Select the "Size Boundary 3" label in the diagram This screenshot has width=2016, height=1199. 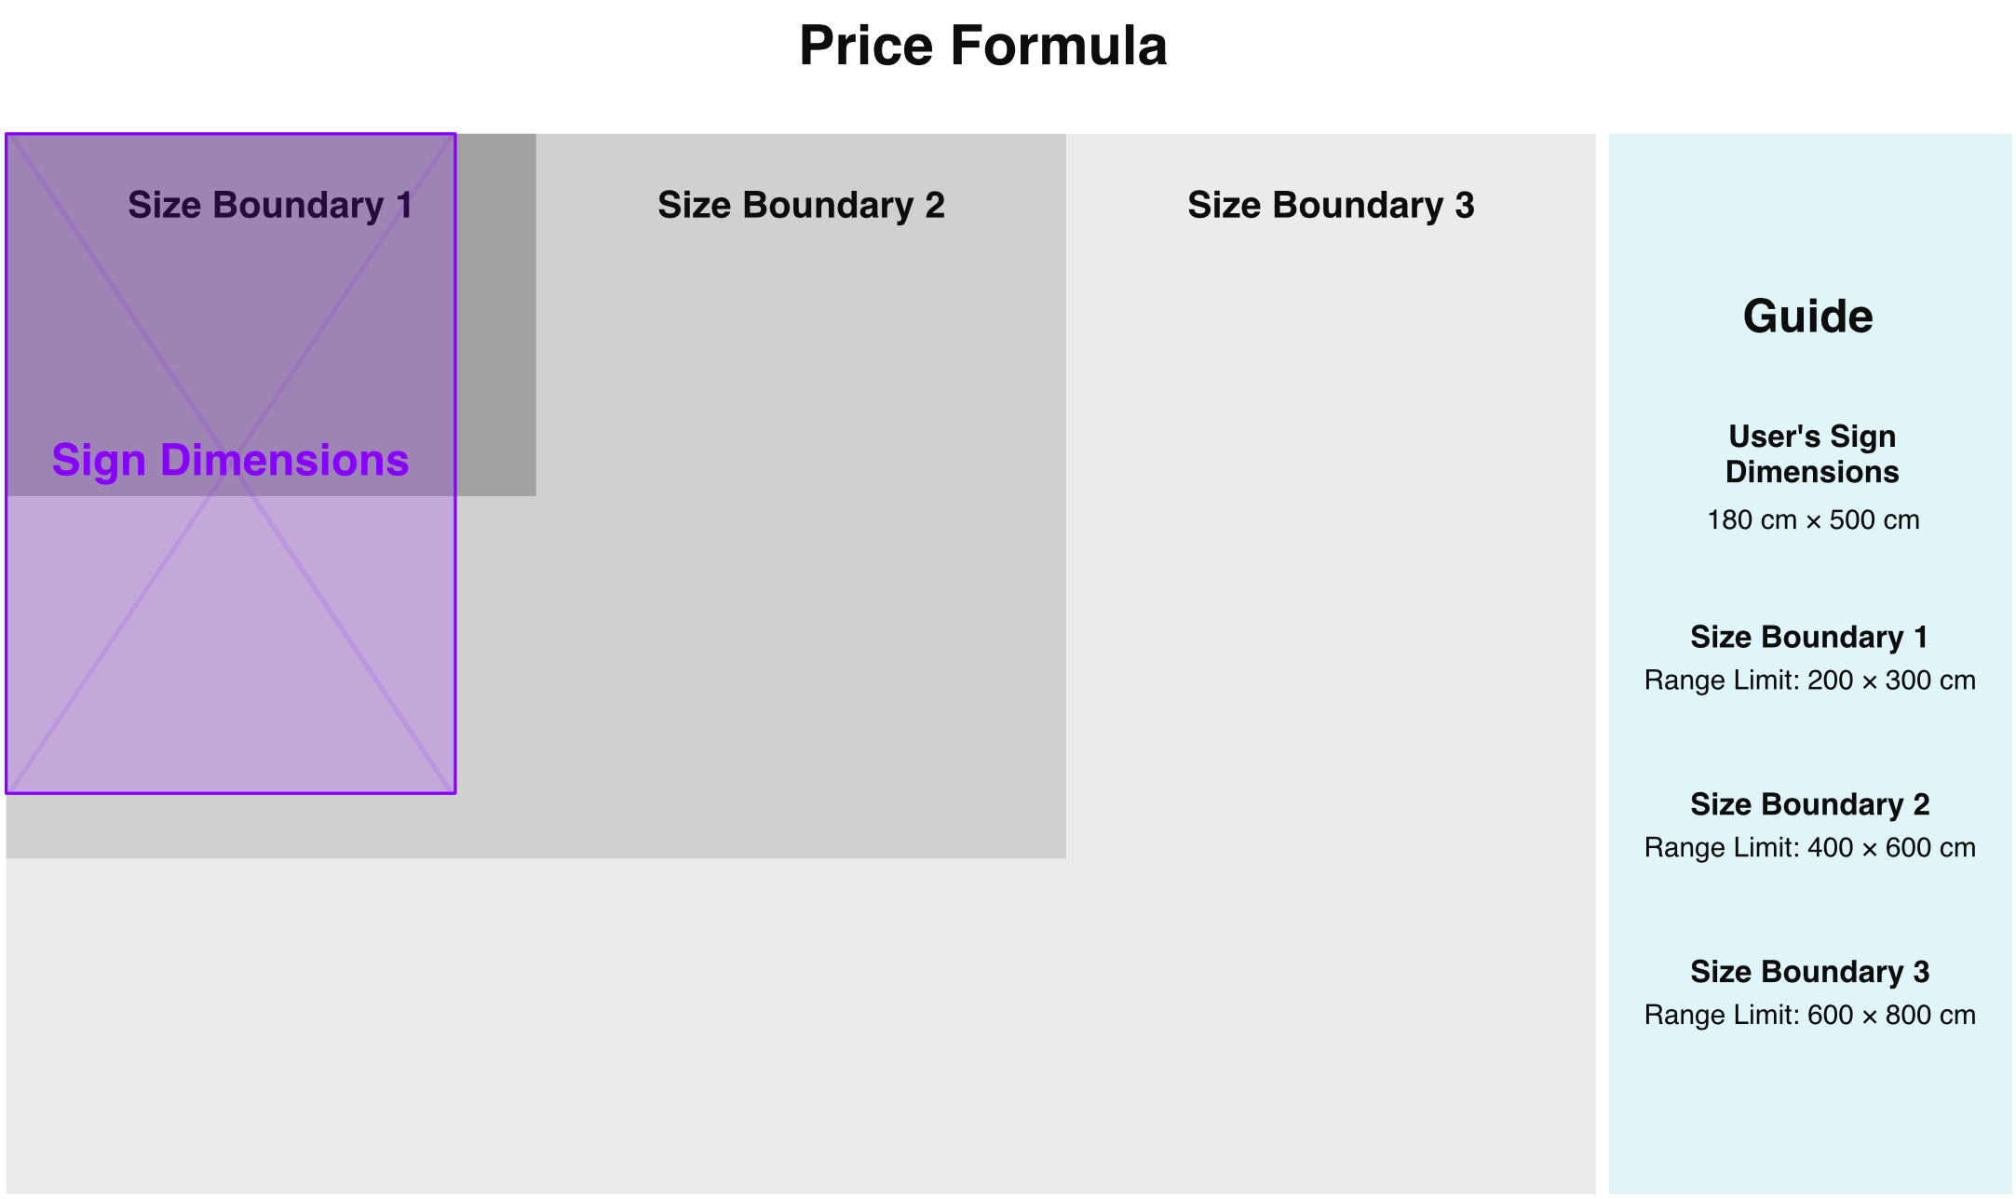coord(1331,205)
